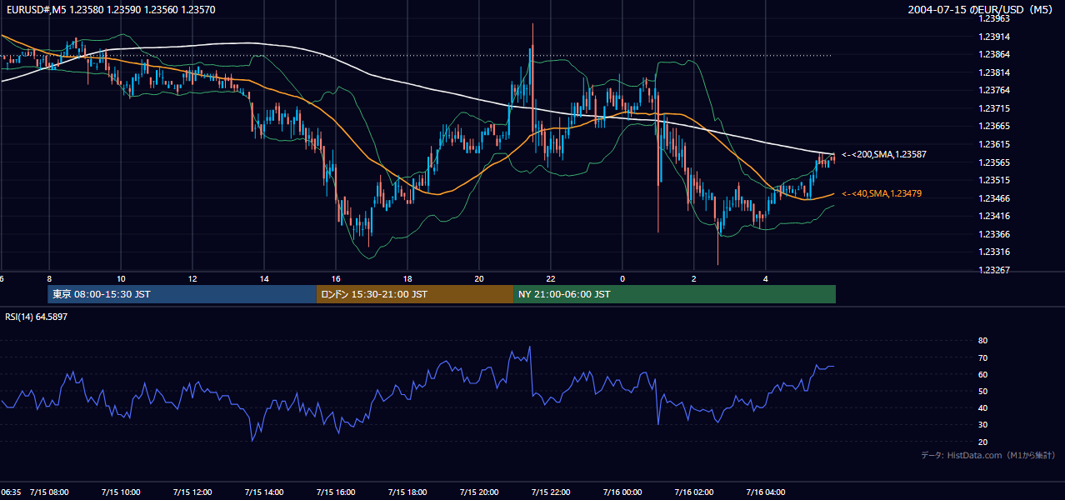Viewport: 1065px width, 500px height.
Task: Click price axis value 1.23316
Action: 995,252
